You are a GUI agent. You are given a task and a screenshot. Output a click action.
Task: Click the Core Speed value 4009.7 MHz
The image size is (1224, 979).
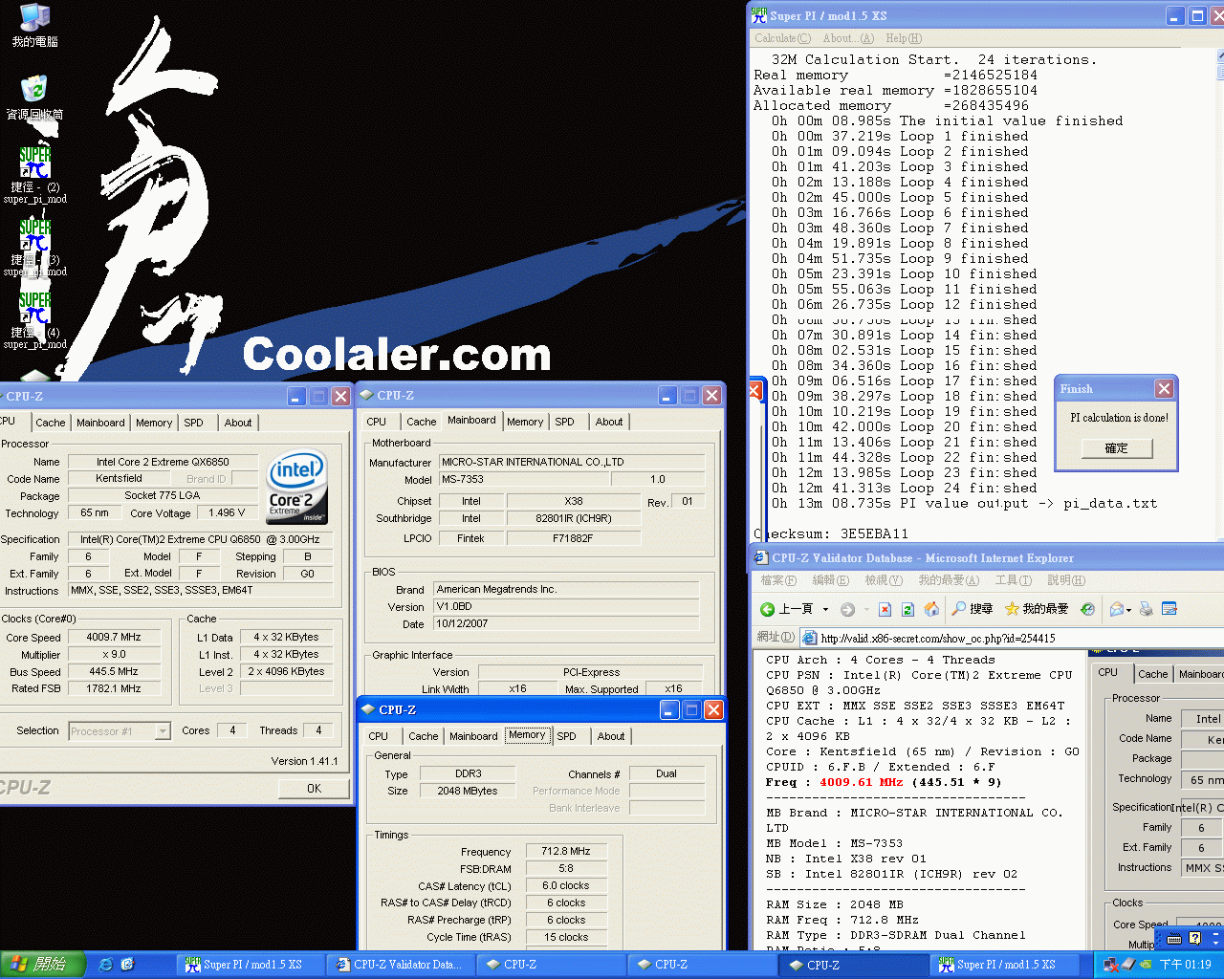tap(114, 637)
